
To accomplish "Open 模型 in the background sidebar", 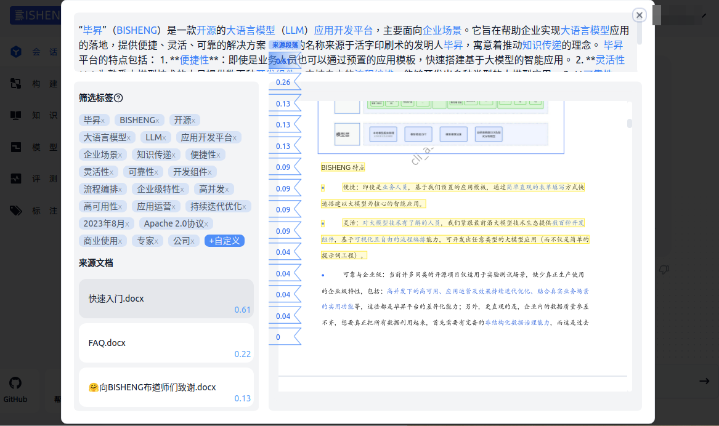I will [x=36, y=147].
